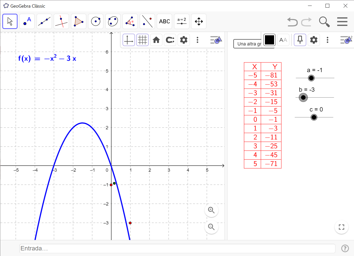Open graphics view settings gear
The width and height of the screenshot is (354, 256).
tap(184, 40)
